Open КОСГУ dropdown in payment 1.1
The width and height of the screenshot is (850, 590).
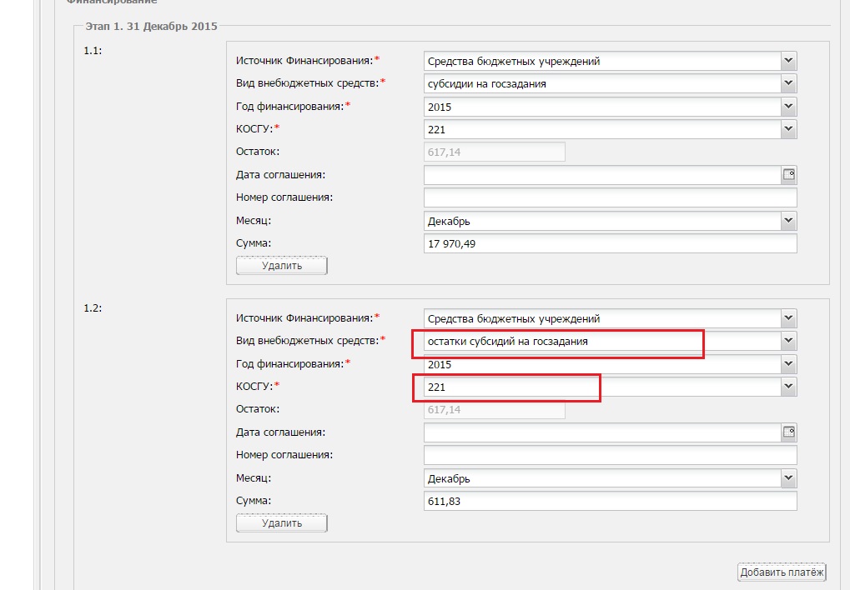(788, 129)
